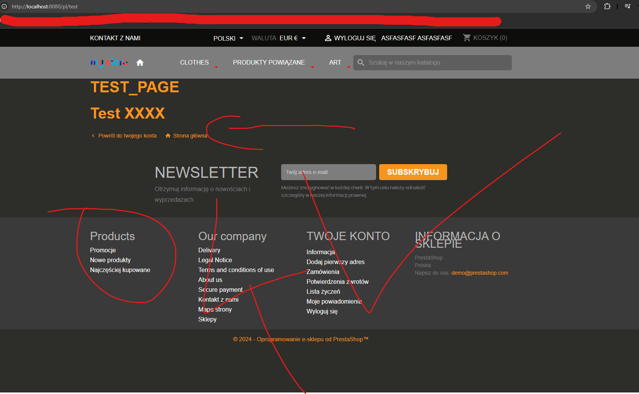Open the browser extensions puzzle icon

pos(607,6)
